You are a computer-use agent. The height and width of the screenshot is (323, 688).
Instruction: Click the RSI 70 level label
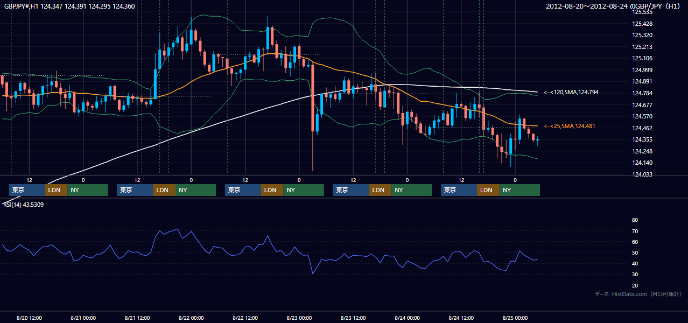pos(635,231)
